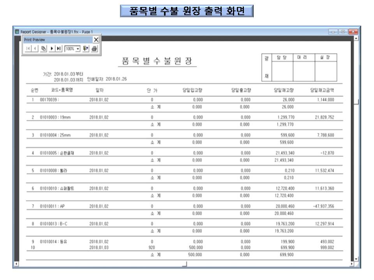The width and height of the screenshot is (374, 280).
Task: Click item row 01010003 : 19mm
Action: [x=55, y=117]
